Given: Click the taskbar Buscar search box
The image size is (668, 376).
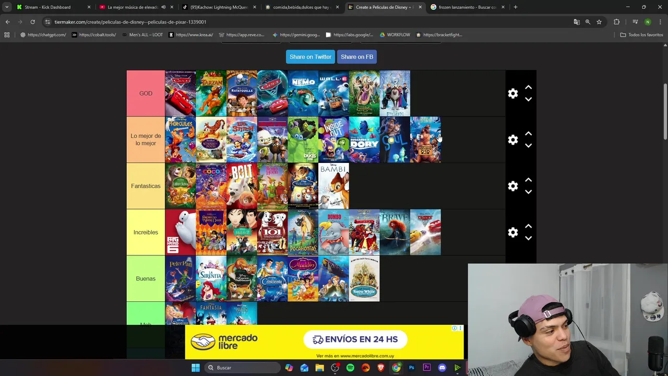Looking at the screenshot, I should coord(243,368).
